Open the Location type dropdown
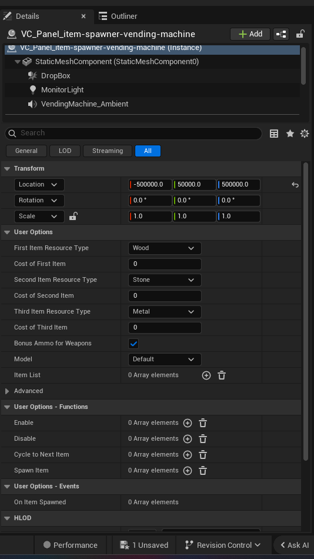The image size is (314, 559). [39, 185]
